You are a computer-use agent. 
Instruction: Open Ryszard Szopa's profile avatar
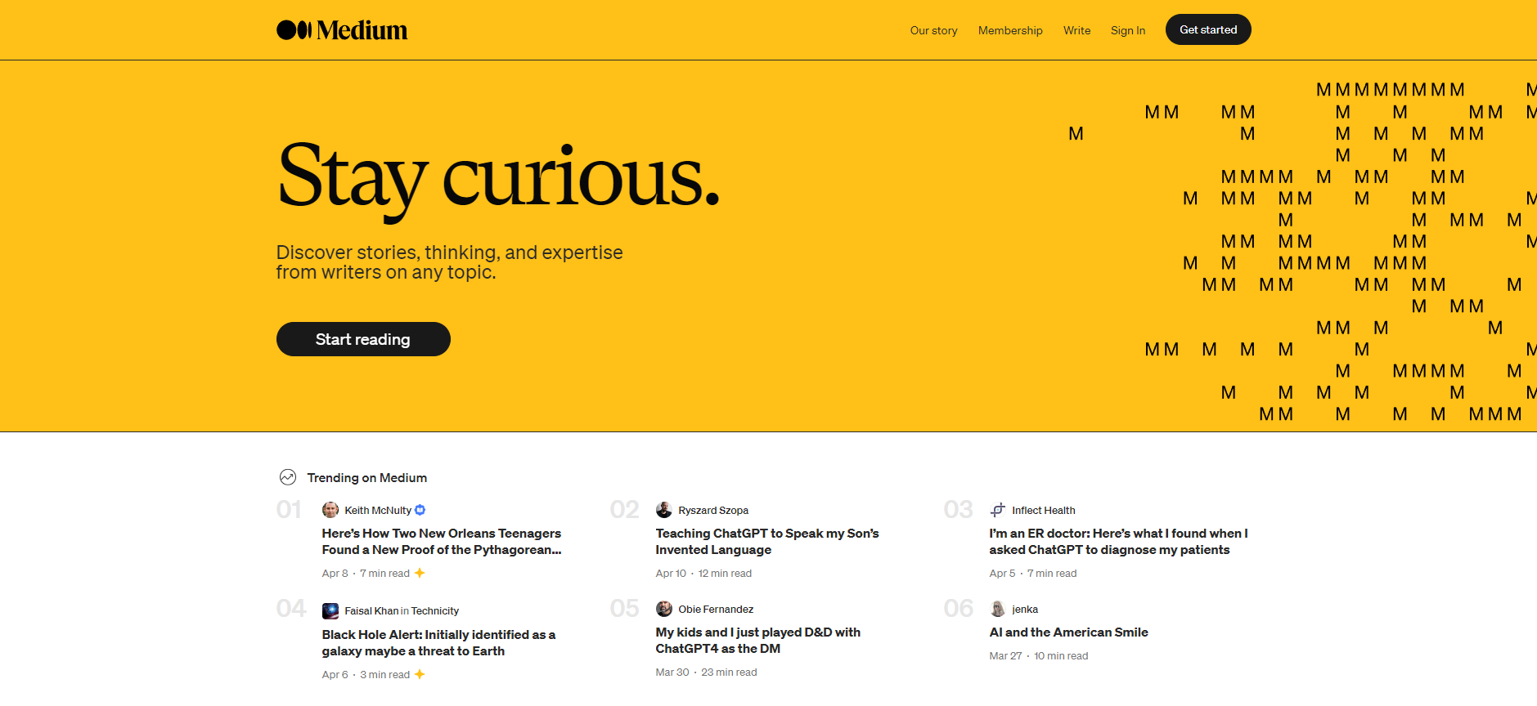click(x=664, y=510)
